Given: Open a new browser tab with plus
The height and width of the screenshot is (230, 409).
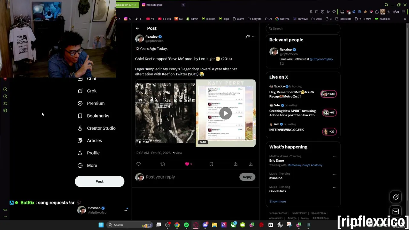Looking at the screenshot, I should pos(183,5).
